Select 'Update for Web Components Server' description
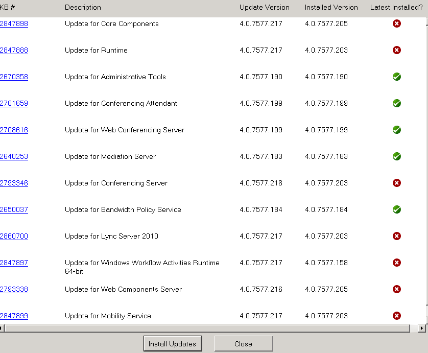Screen dimensions: 428x353 (x=123, y=289)
